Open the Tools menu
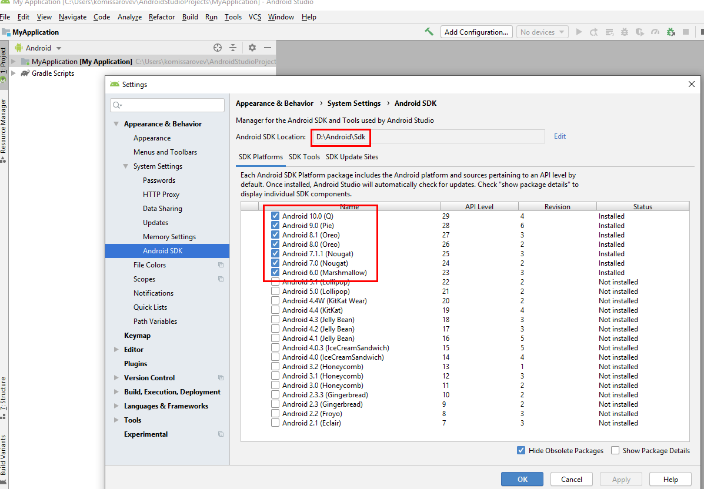This screenshot has height=489, width=704. tap(233, 16)
